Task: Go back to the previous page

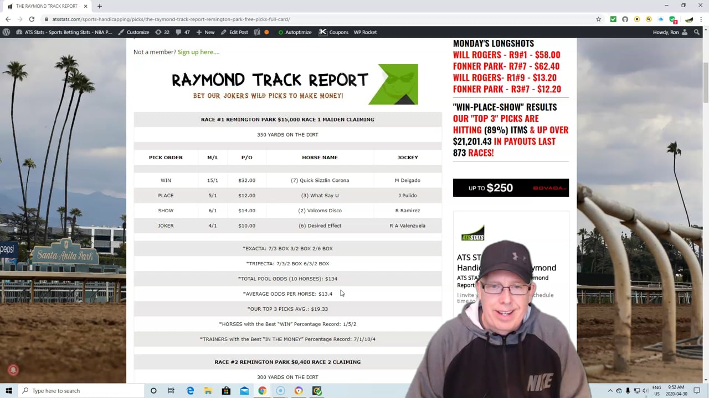Action: [8, 19]
